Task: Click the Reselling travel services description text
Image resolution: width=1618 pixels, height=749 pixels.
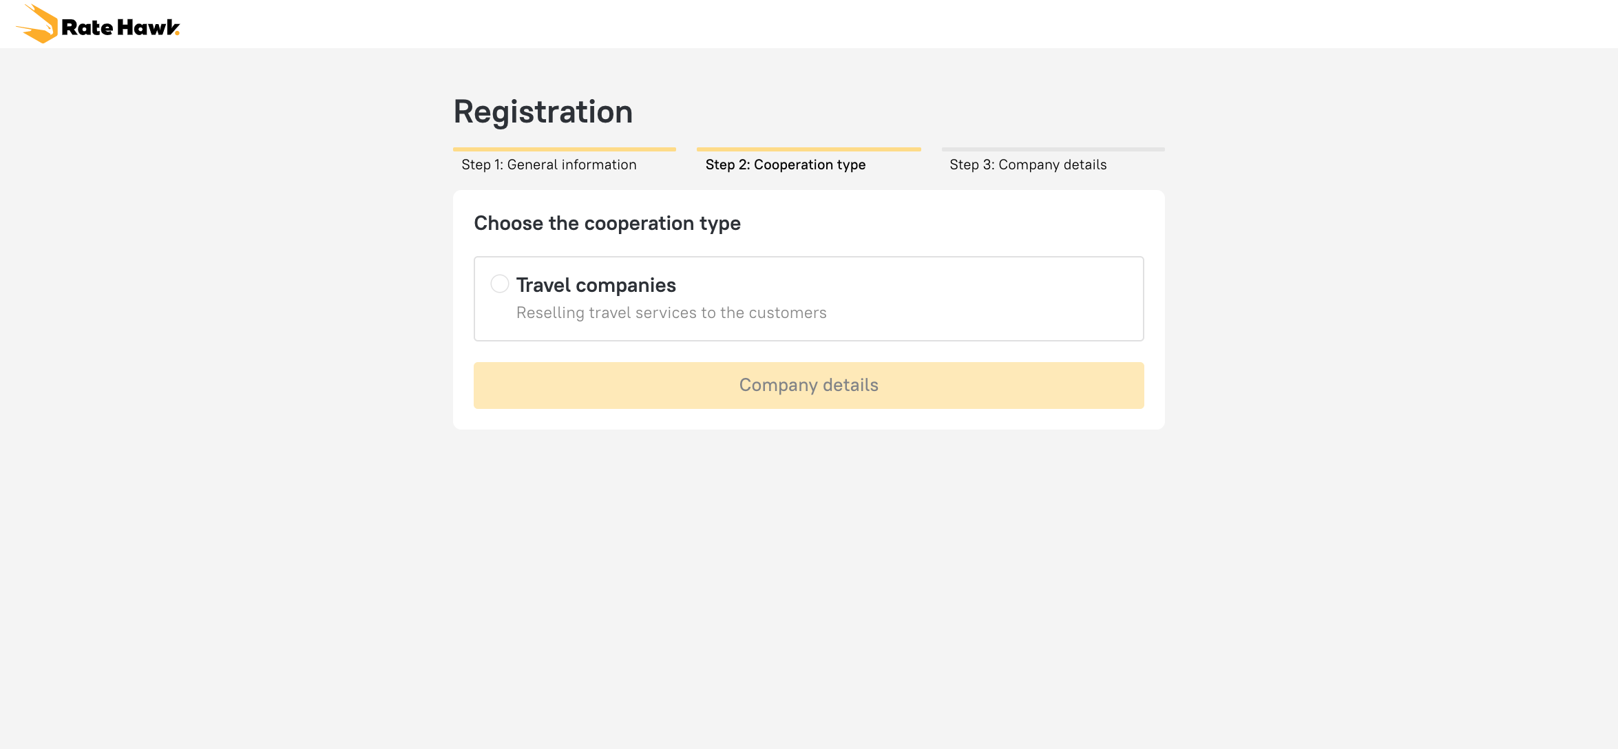Action: [671, 313]
